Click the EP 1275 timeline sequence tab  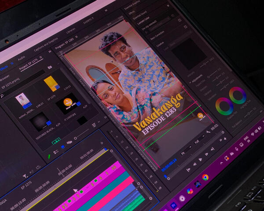(x=26, y=185)
